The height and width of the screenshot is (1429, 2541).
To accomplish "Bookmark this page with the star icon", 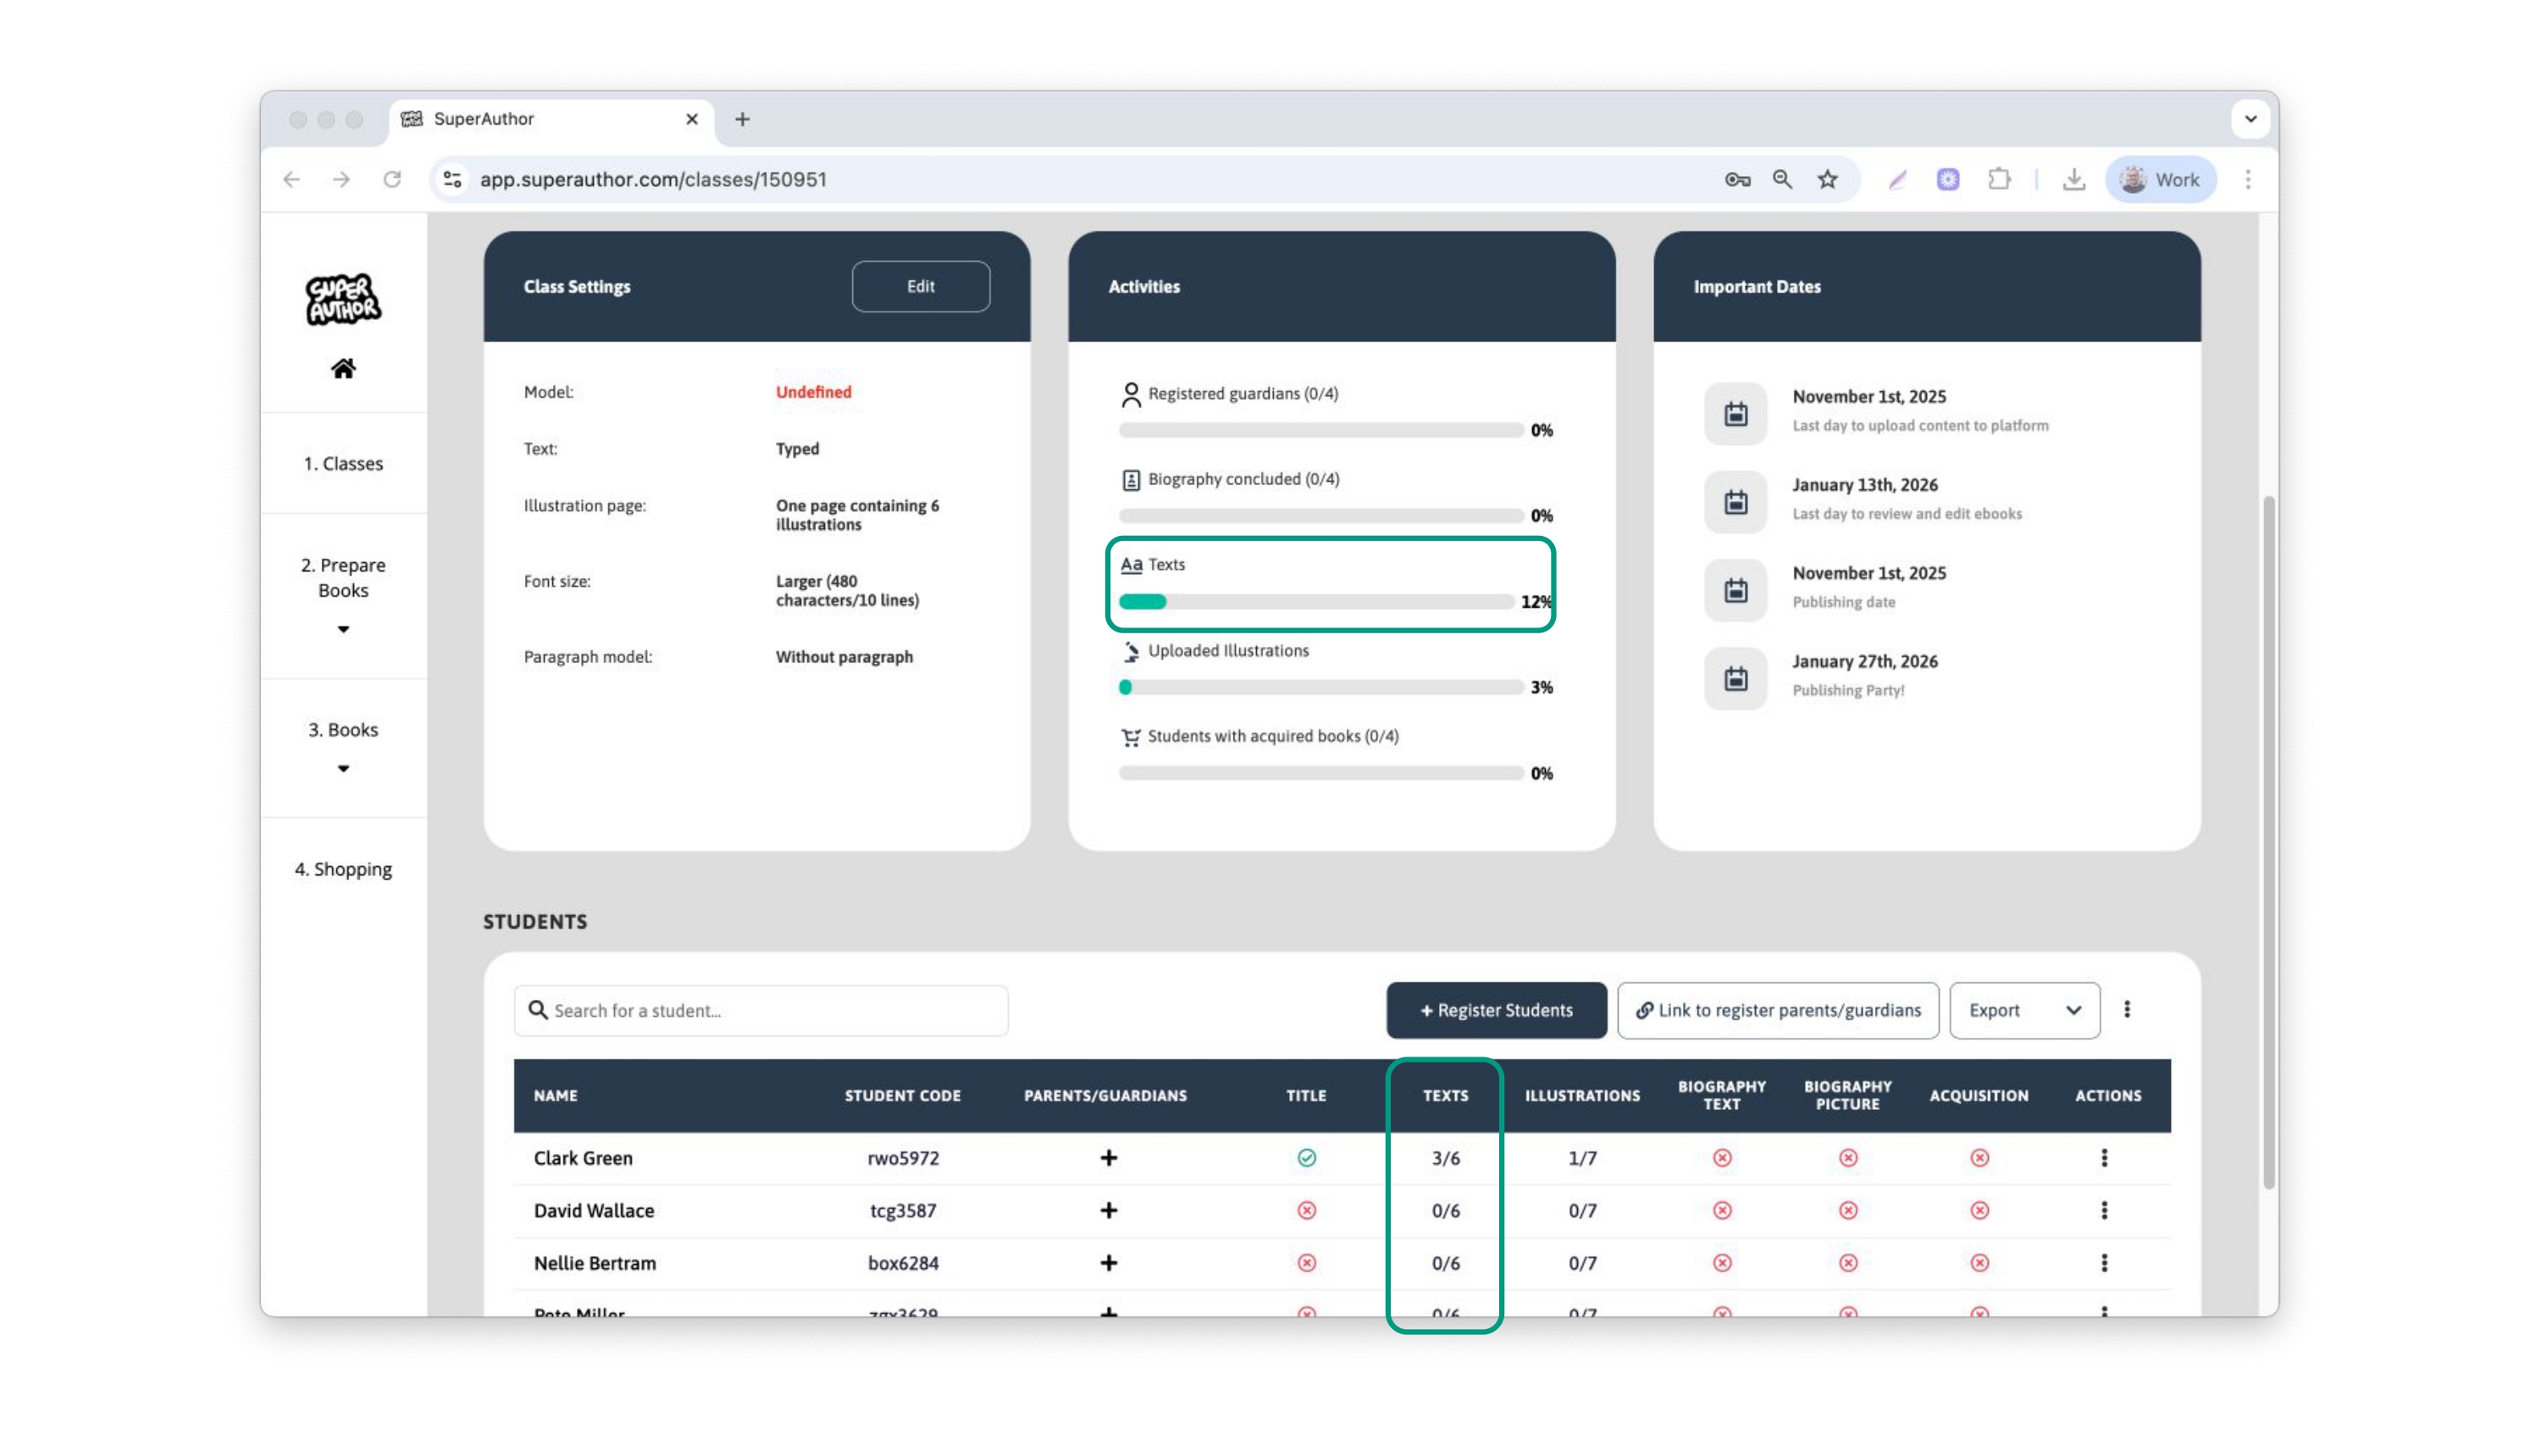I will (1828, 179).
